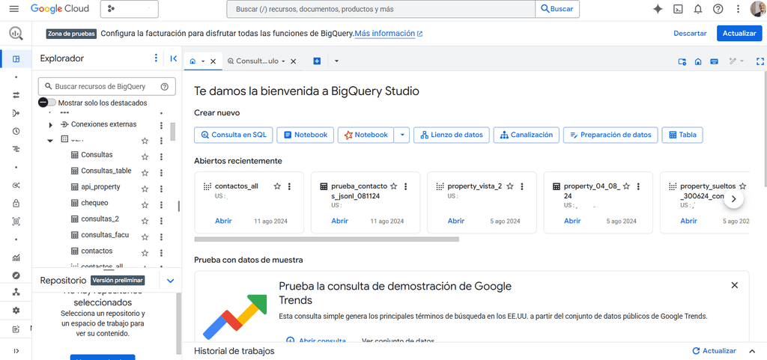Open notifications bell icon
This screenshot has height=360, width=767.
[x=698, y=9]
